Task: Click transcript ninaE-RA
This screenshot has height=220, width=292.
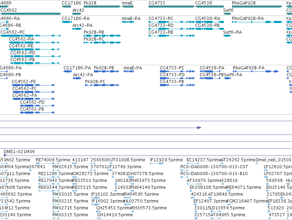Action: coord(131,19)
